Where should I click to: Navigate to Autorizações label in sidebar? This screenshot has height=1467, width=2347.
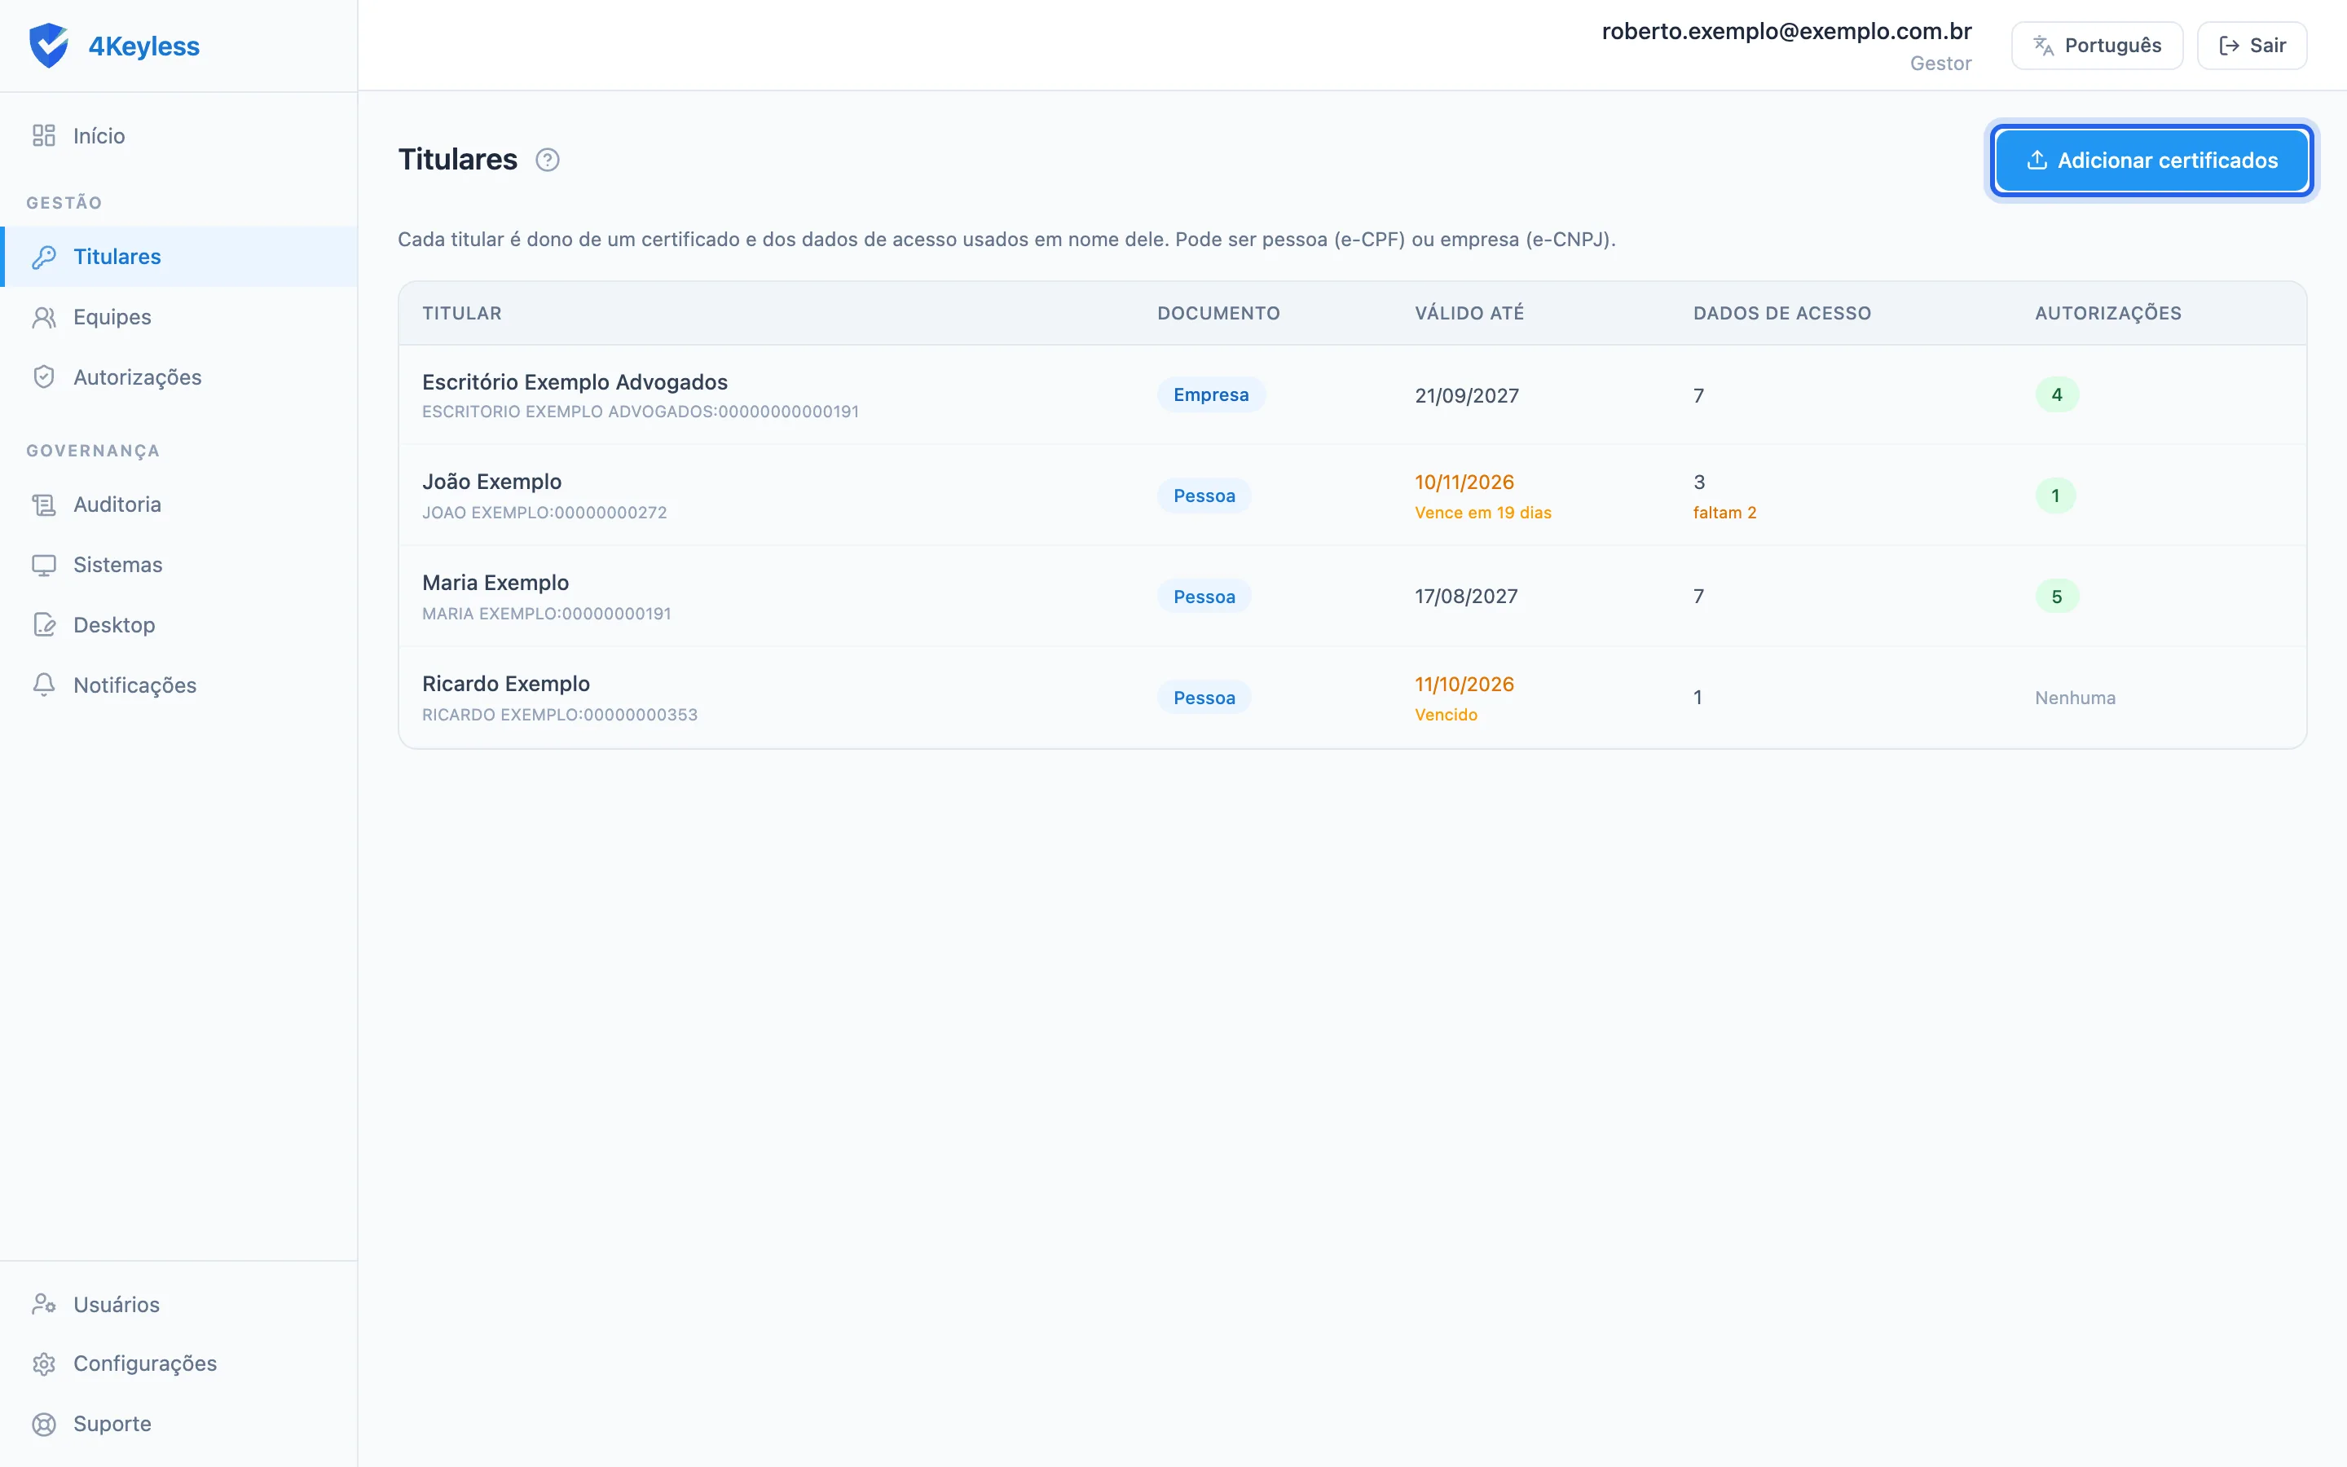coord(138,377)
